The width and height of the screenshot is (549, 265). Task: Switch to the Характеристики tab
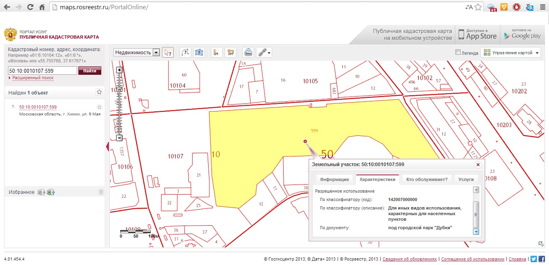[x=377, y=179]
